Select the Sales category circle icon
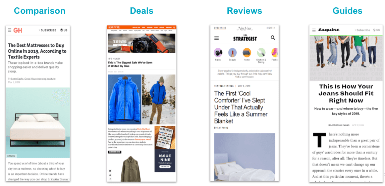 [218, 53]
